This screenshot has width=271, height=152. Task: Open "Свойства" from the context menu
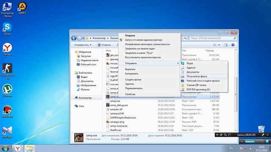click(x=149, y=94)
